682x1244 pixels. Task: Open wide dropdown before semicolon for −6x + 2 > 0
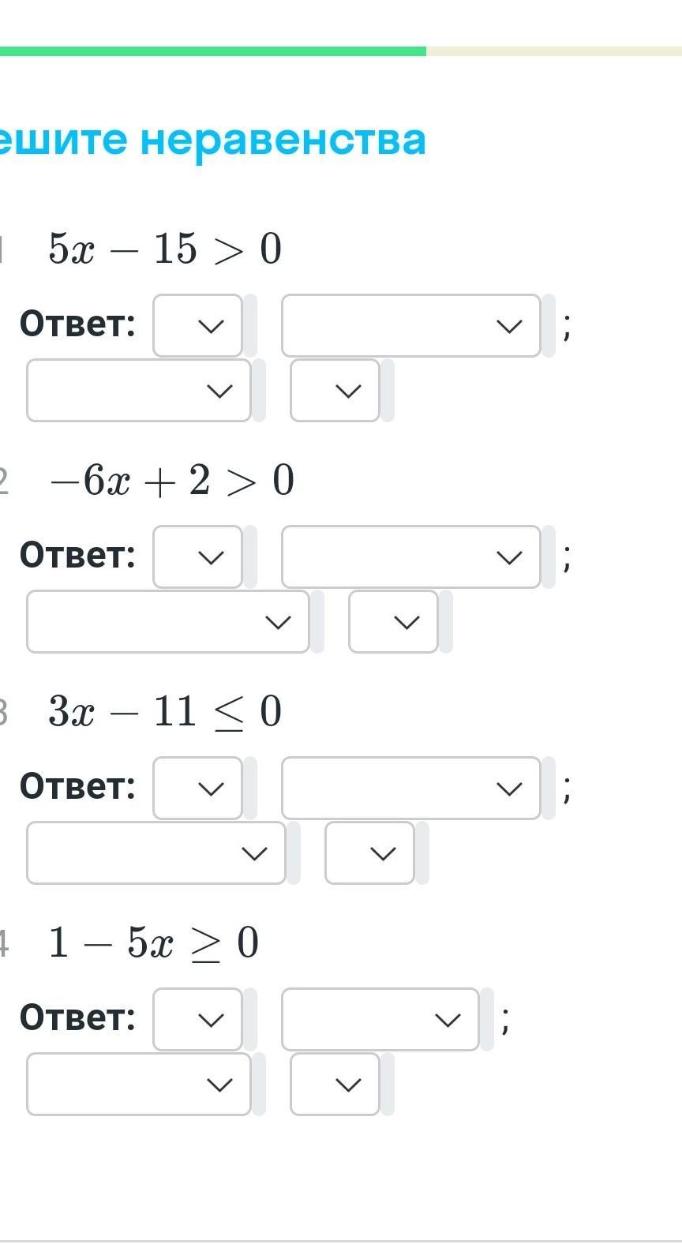pyautogui.click(x=410, y=556)
